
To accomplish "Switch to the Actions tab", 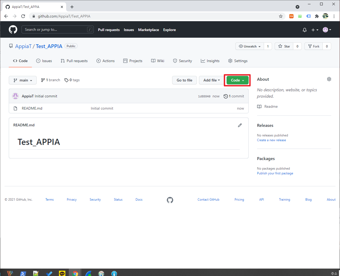I will coord(105,61).
